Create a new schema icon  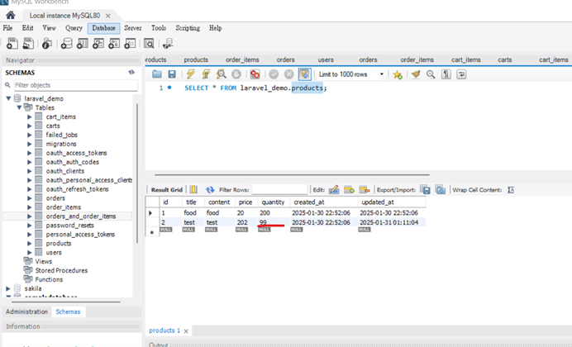[x=66, y=43]
